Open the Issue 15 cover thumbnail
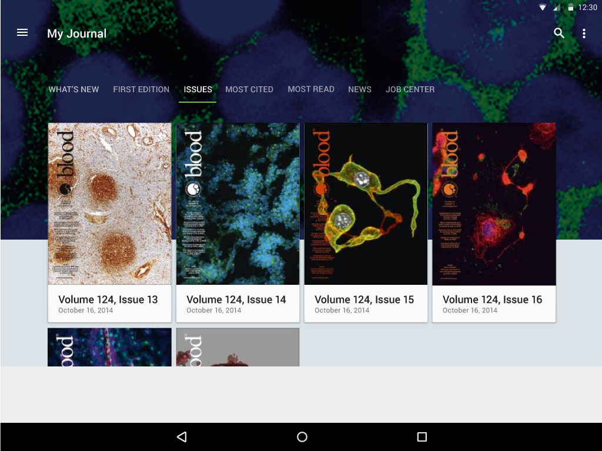This screenshot has height=451, width=602. (366, 204)
